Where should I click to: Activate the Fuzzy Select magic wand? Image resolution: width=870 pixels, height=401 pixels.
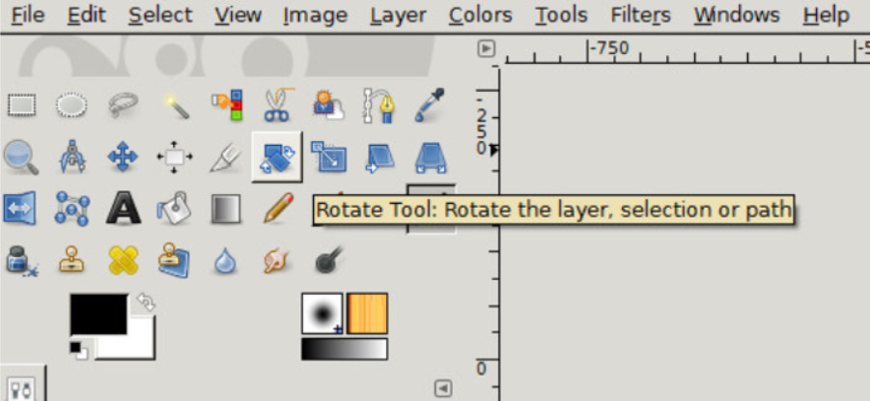click(x=176, y=105)
